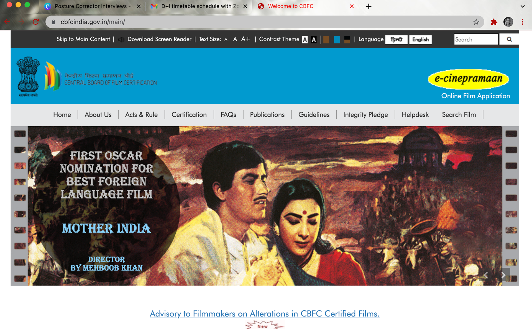Click the lock icon in address bar

coord(53,22)
